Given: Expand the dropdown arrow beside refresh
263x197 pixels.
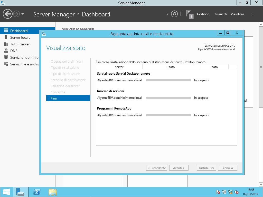Looking at the screenshot, I should tap(167, 14).
